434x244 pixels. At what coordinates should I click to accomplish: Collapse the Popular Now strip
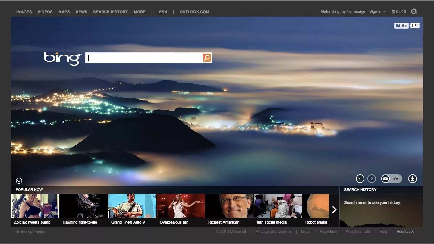[x=19, y=181]
